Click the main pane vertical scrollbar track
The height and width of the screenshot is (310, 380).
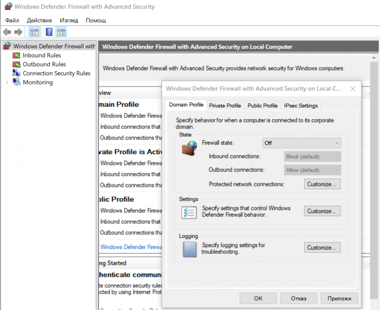click(x=374, y=180)
